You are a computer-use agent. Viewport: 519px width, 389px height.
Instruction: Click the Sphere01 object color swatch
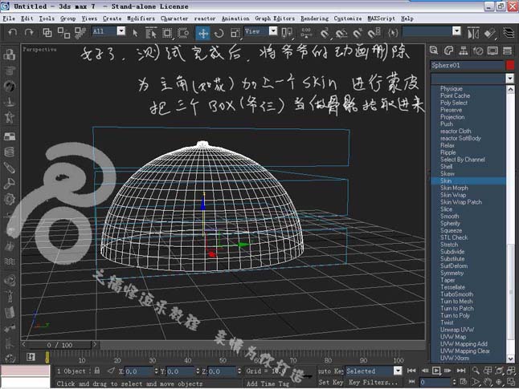coord(510,65)
